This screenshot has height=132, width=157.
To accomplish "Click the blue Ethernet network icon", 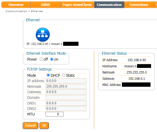I will (x=43, y=34).
